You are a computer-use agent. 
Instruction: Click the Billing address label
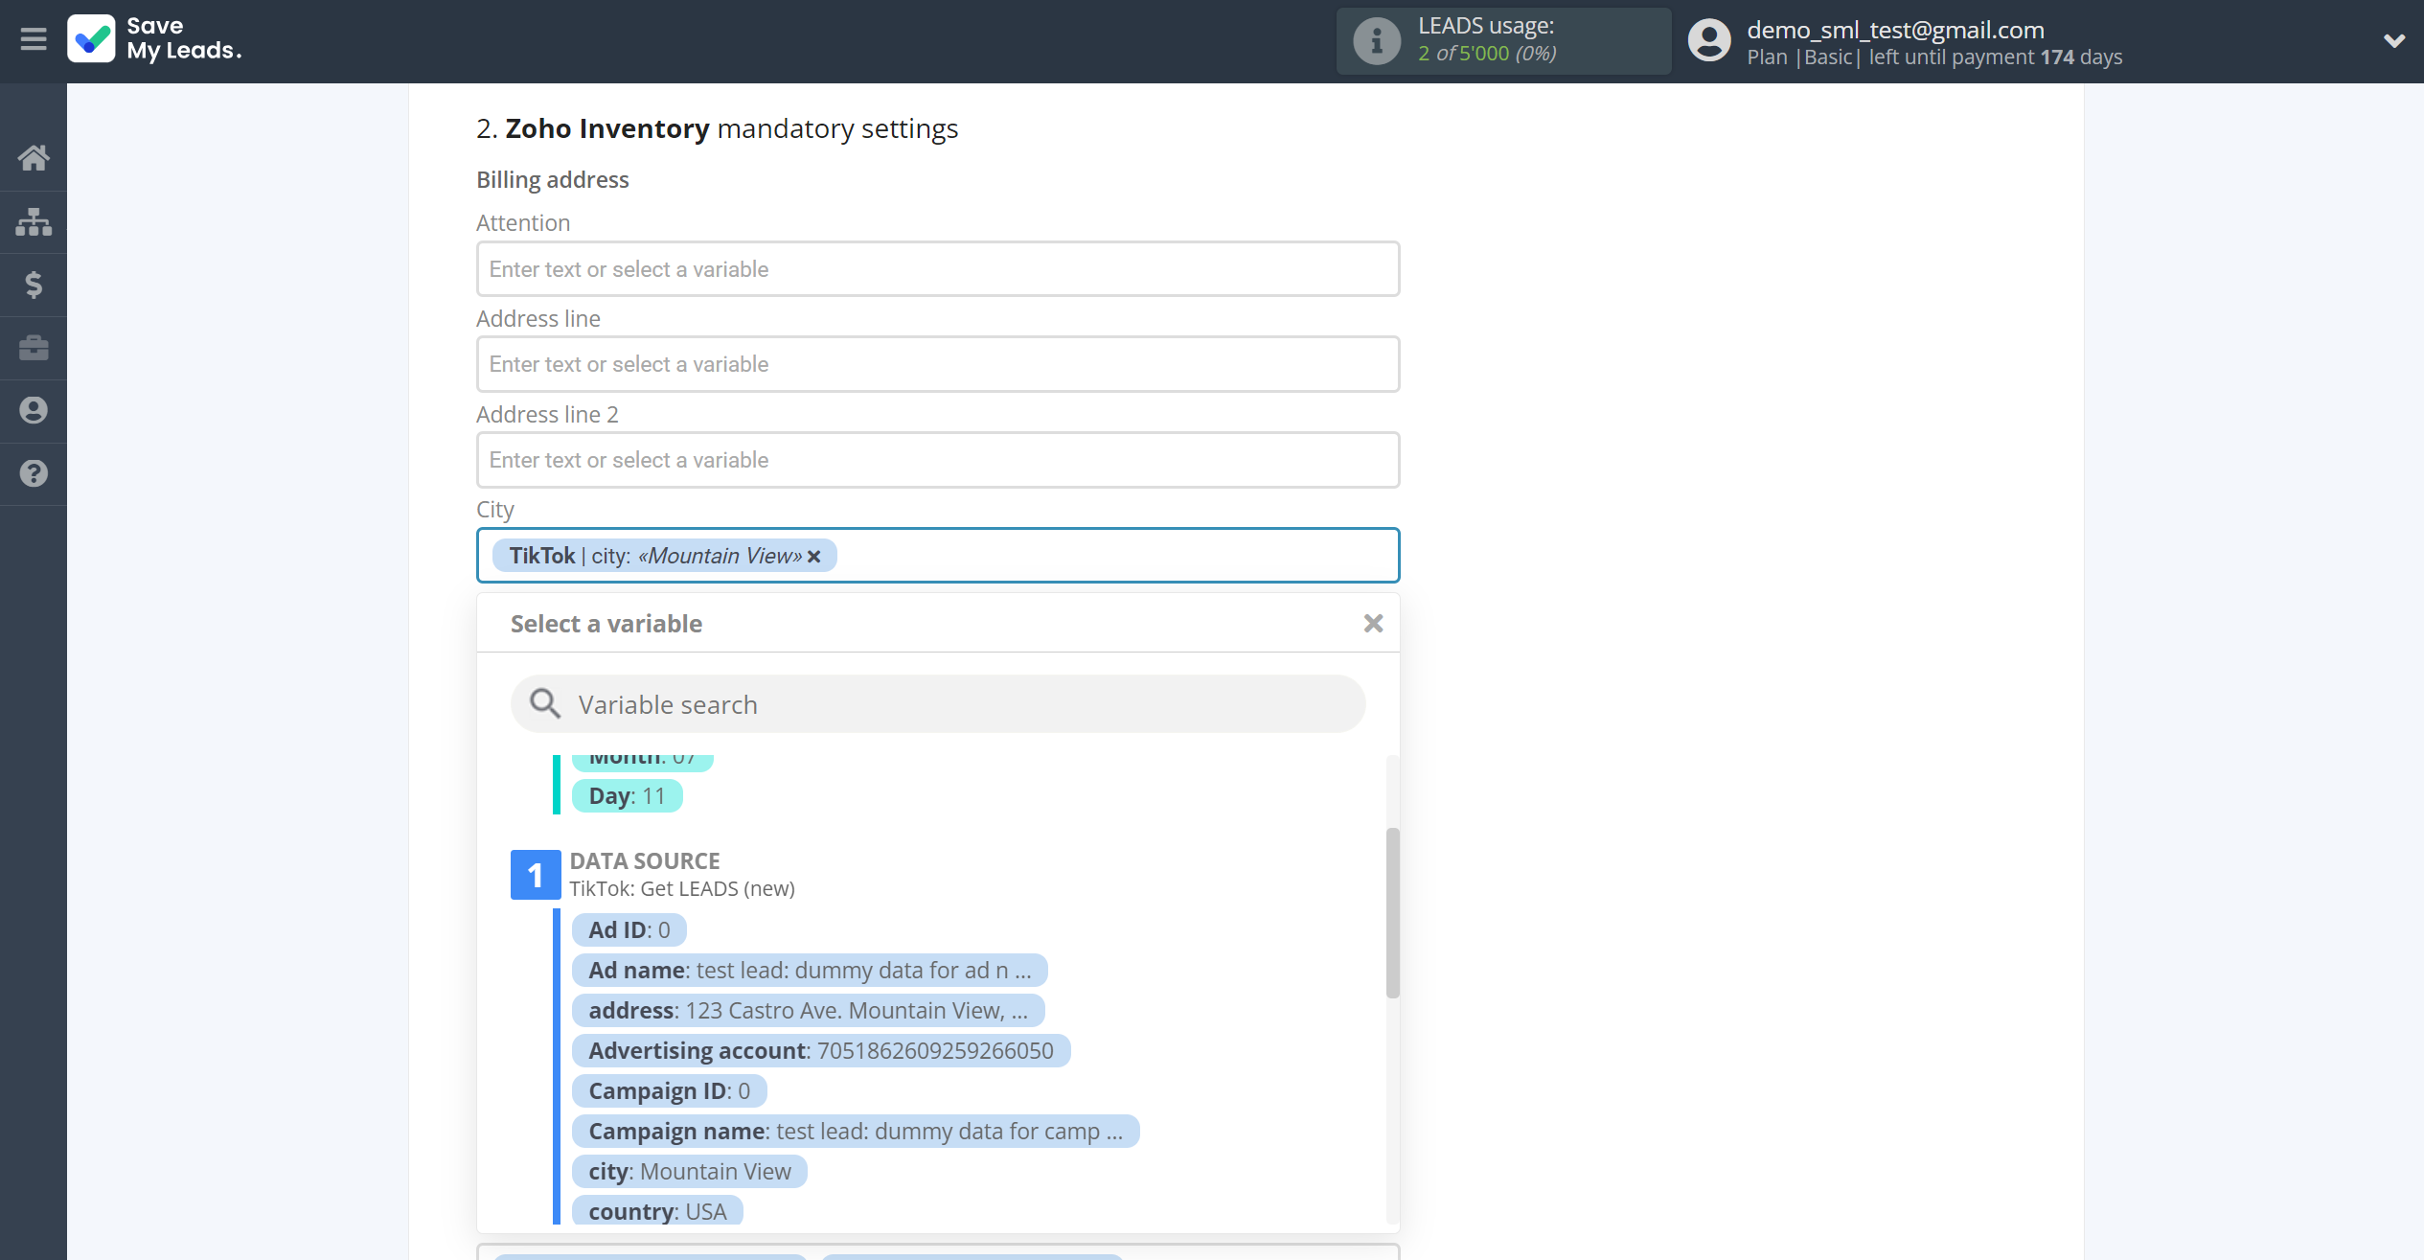tap(553, 180)
